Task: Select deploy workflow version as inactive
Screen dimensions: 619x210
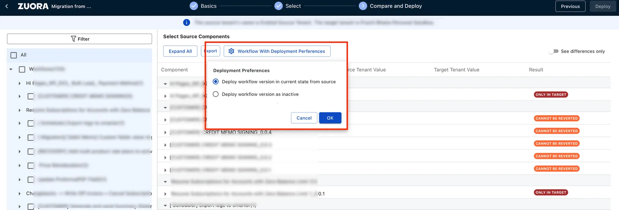Action: tap(216, 94)
